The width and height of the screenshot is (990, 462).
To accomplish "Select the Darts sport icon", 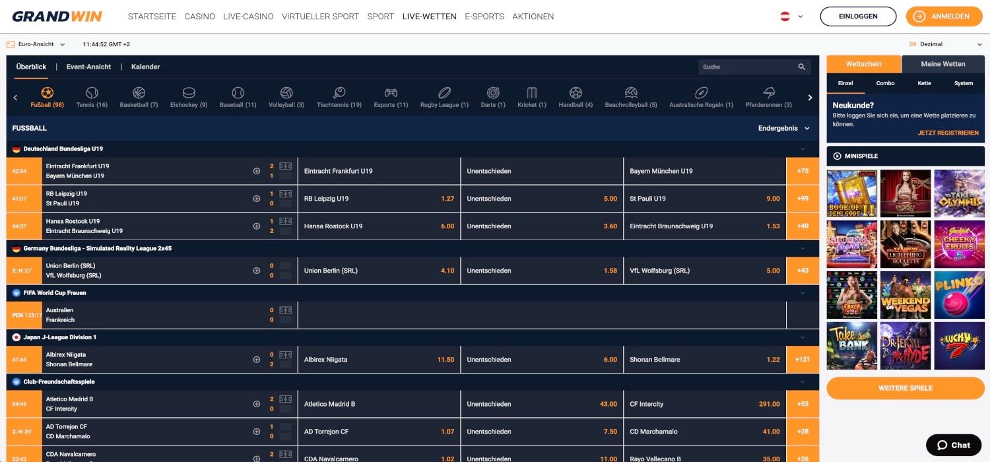I will pos(492,92).
